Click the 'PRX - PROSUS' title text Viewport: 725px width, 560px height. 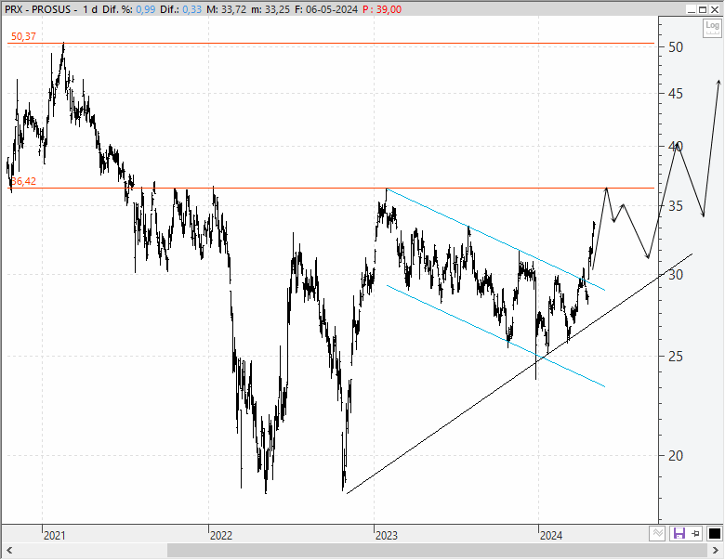[x=38, y=9]
